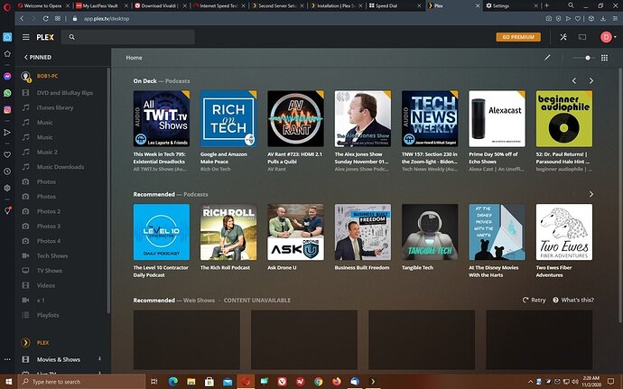Open the TV Shows library
The height and width of the screenshot is (389, 623).
[x=50, y=270]
